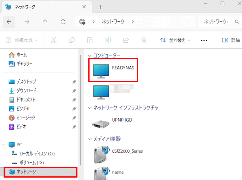Expand chevron after globe icon in address bar
The height and width of the screenshot is (180, 242).
pos(94,22)
